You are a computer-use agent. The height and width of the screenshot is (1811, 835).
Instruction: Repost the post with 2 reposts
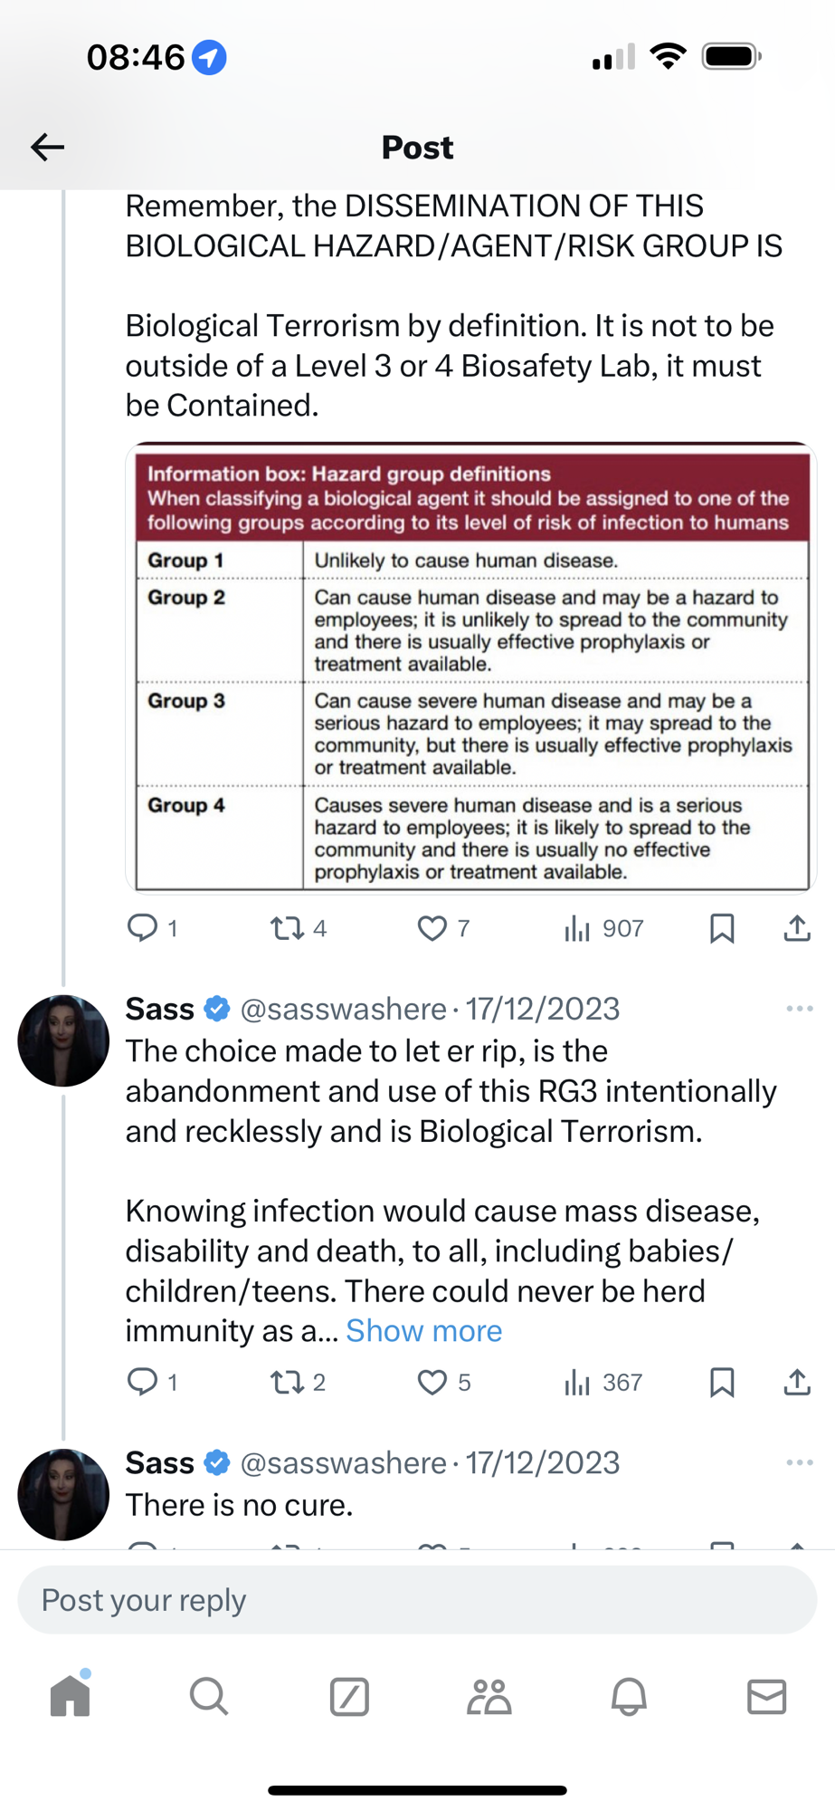pos(288,1382)
